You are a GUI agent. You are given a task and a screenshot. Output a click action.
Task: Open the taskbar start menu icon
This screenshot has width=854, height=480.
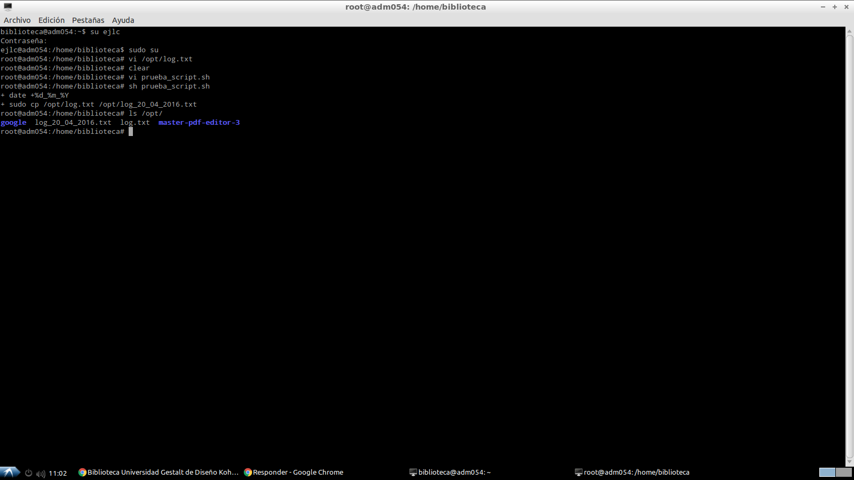tap(10, 472)
